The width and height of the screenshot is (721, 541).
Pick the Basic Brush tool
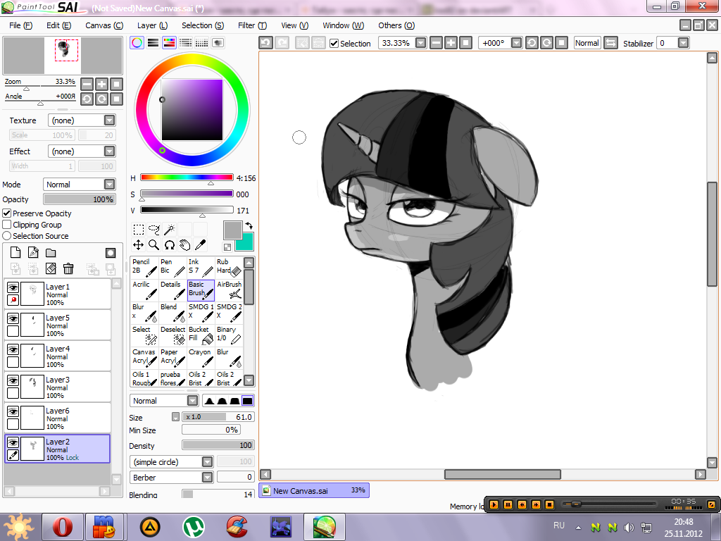click(x=201, y=290)
